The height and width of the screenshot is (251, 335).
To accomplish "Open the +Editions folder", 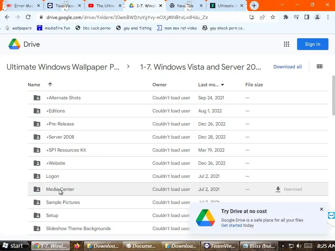I will point(178,111).
